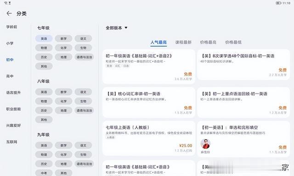Choose 七年级 地理 subject chip
The width and height of the screenshot is (294, 176).
(63, 57)
